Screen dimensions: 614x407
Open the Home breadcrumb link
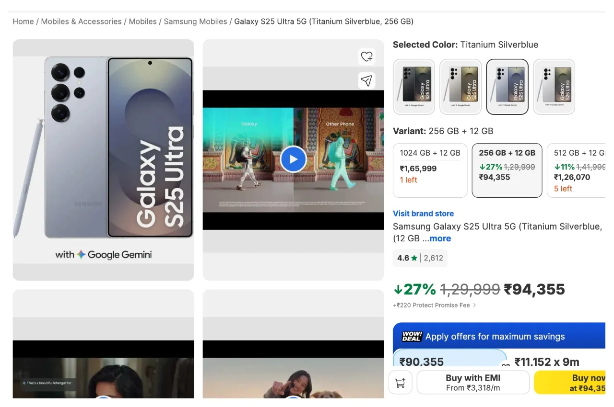point(23,22)
